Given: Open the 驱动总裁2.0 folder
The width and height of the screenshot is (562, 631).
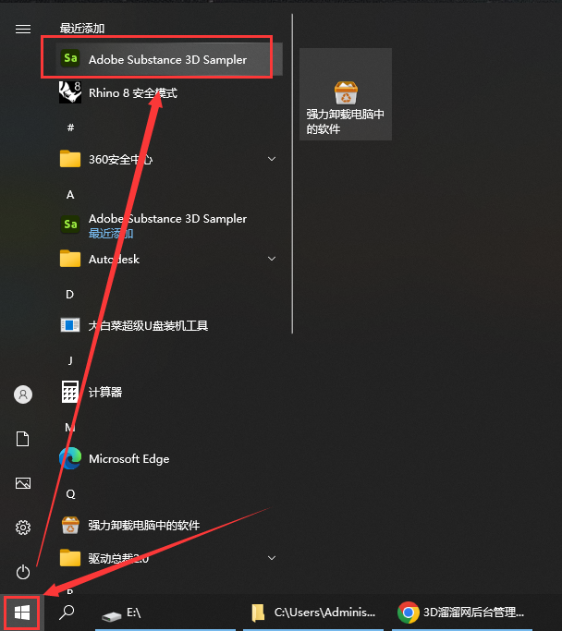Looking at the screenshot, I should click(169, 558).
